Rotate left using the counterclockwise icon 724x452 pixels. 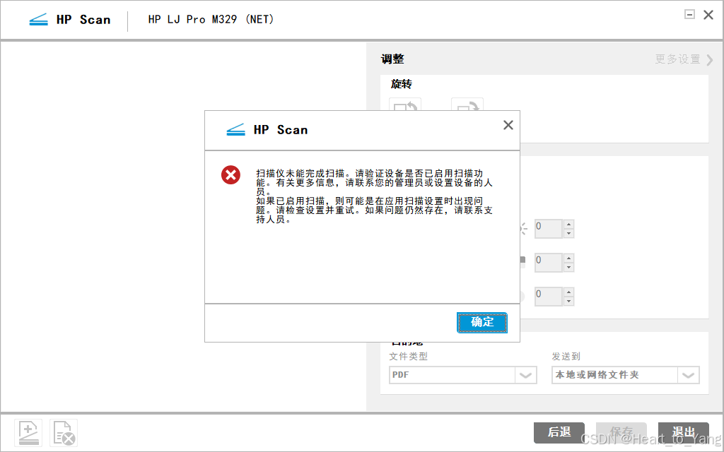(405, 105)
